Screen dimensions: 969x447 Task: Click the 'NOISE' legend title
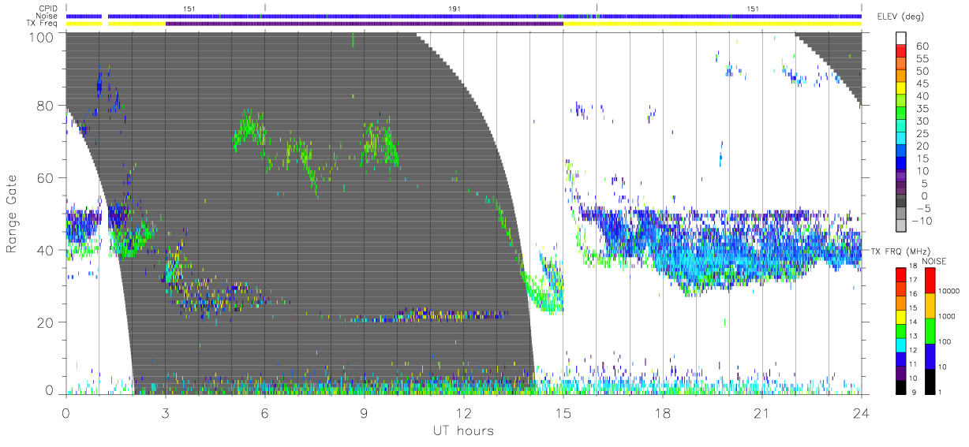click(x=933, y=260)
